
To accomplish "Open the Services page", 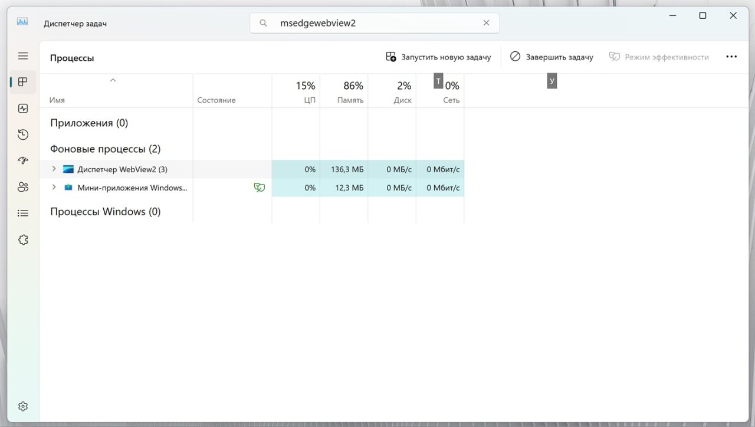I will click(22, 239).
